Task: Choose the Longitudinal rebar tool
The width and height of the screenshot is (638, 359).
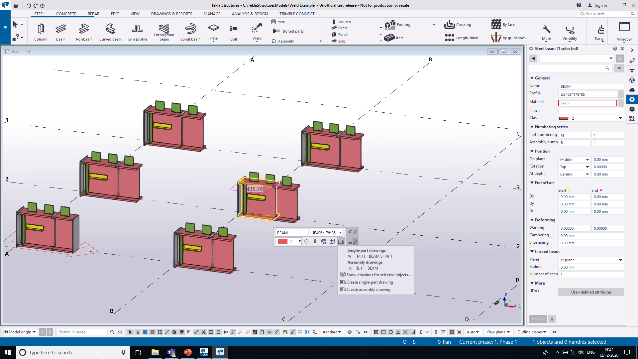Action: (462, 38)
